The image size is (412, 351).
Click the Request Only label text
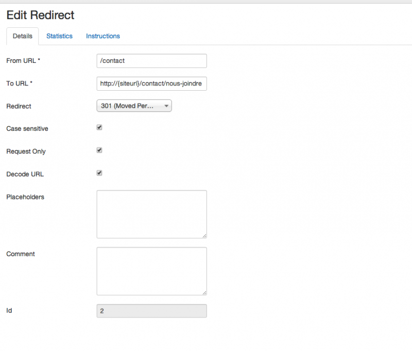tap(26, 152)
